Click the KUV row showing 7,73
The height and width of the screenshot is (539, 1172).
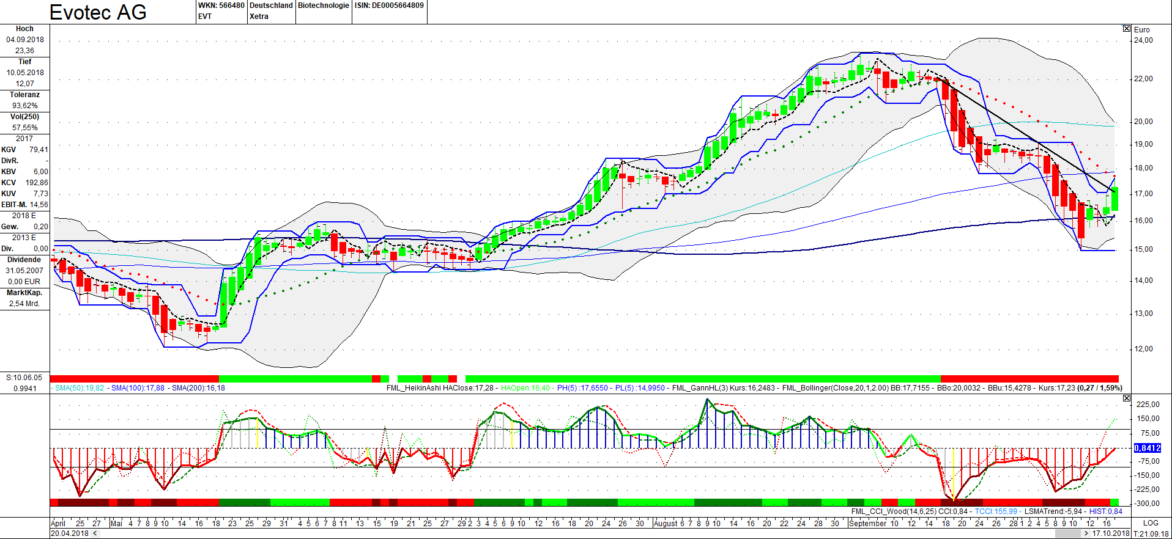(24, 194)
